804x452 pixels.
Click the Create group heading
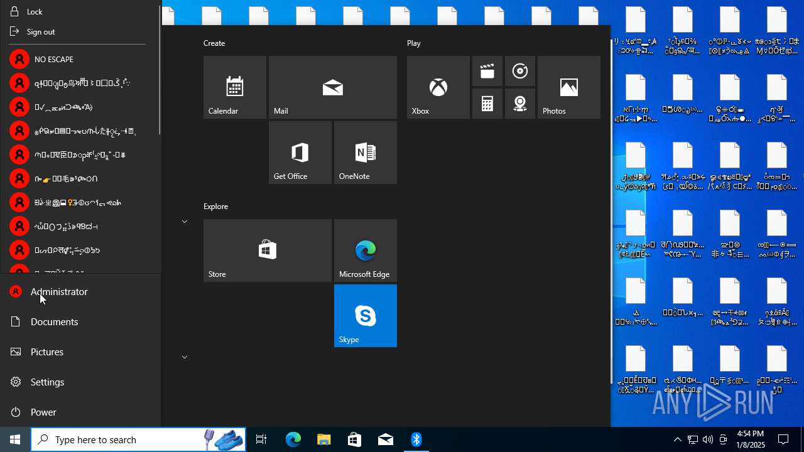(x=214, y=43)
